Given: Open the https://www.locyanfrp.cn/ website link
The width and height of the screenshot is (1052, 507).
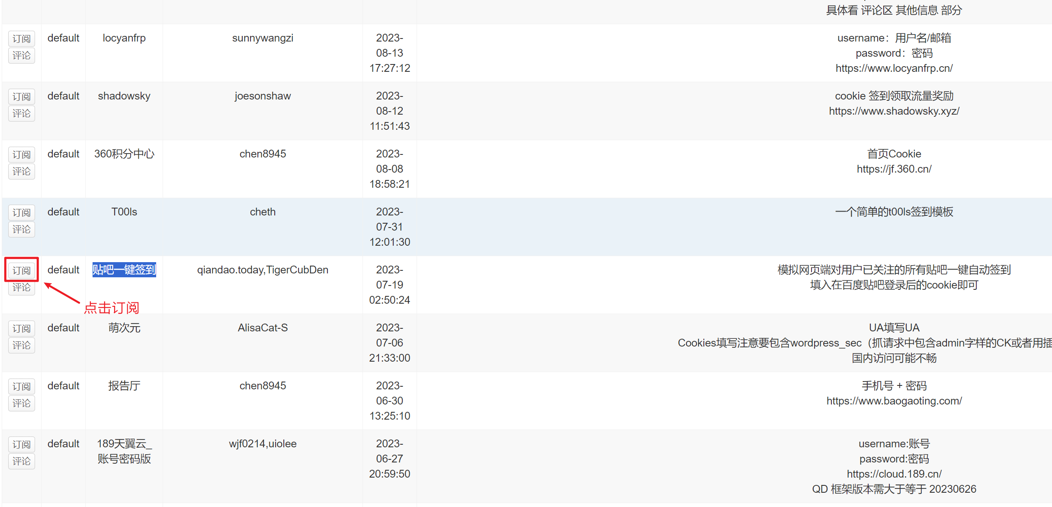Looking at the screenshot, I should (894, 68).
